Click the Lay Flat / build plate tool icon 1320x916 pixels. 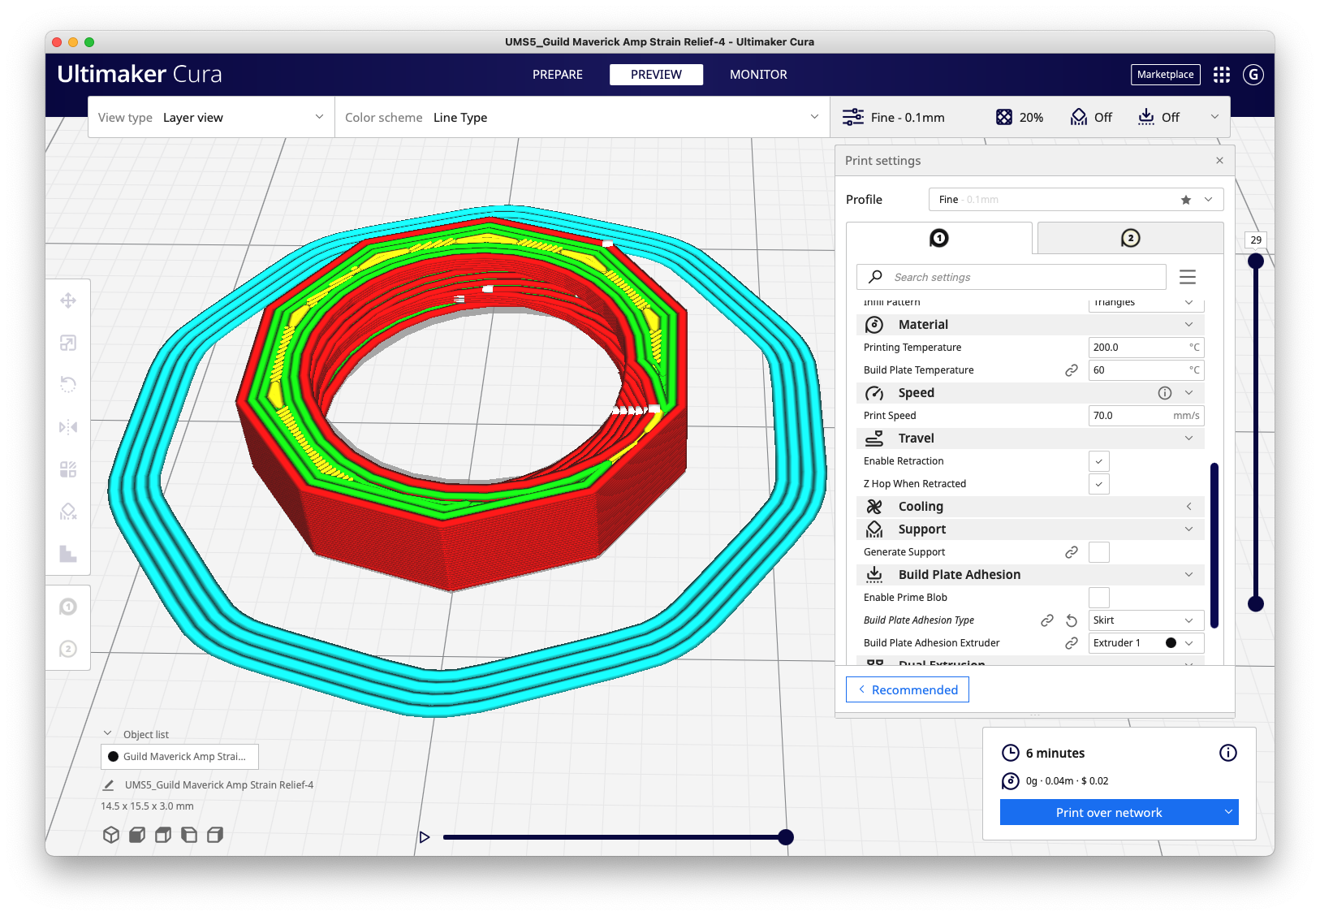(x=68, y=554)
